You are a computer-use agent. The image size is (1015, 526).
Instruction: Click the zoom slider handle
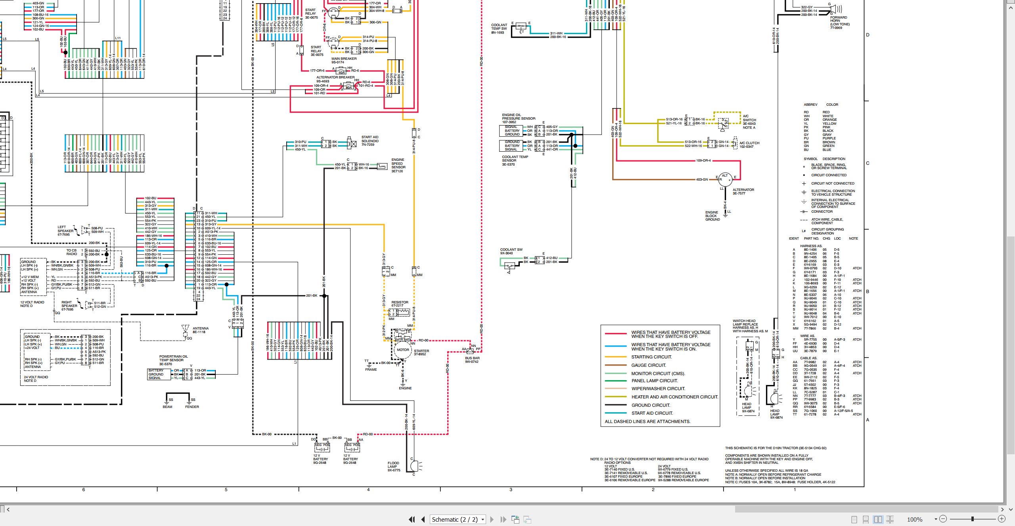(973, 519)
